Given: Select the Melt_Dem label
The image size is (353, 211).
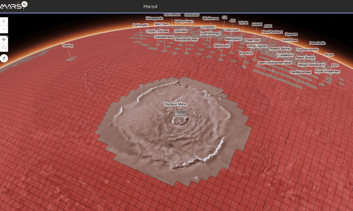Looking at the screenshot, I should 162,24.
